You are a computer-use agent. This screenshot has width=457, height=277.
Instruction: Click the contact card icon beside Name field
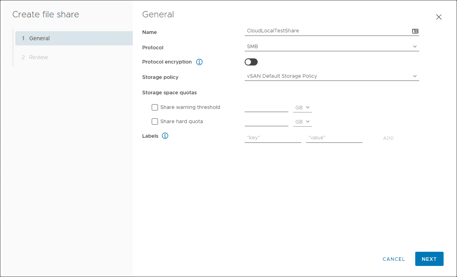[415, 31]
